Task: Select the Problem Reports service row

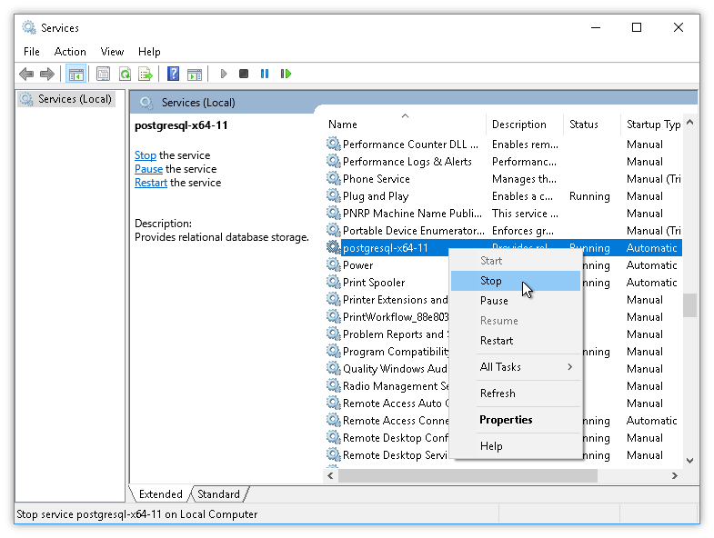Action: click(x=504, y=334)
